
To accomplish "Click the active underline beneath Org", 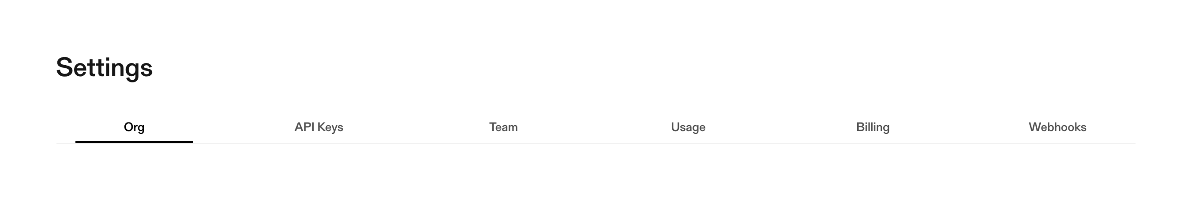I will tap(134, 141).
